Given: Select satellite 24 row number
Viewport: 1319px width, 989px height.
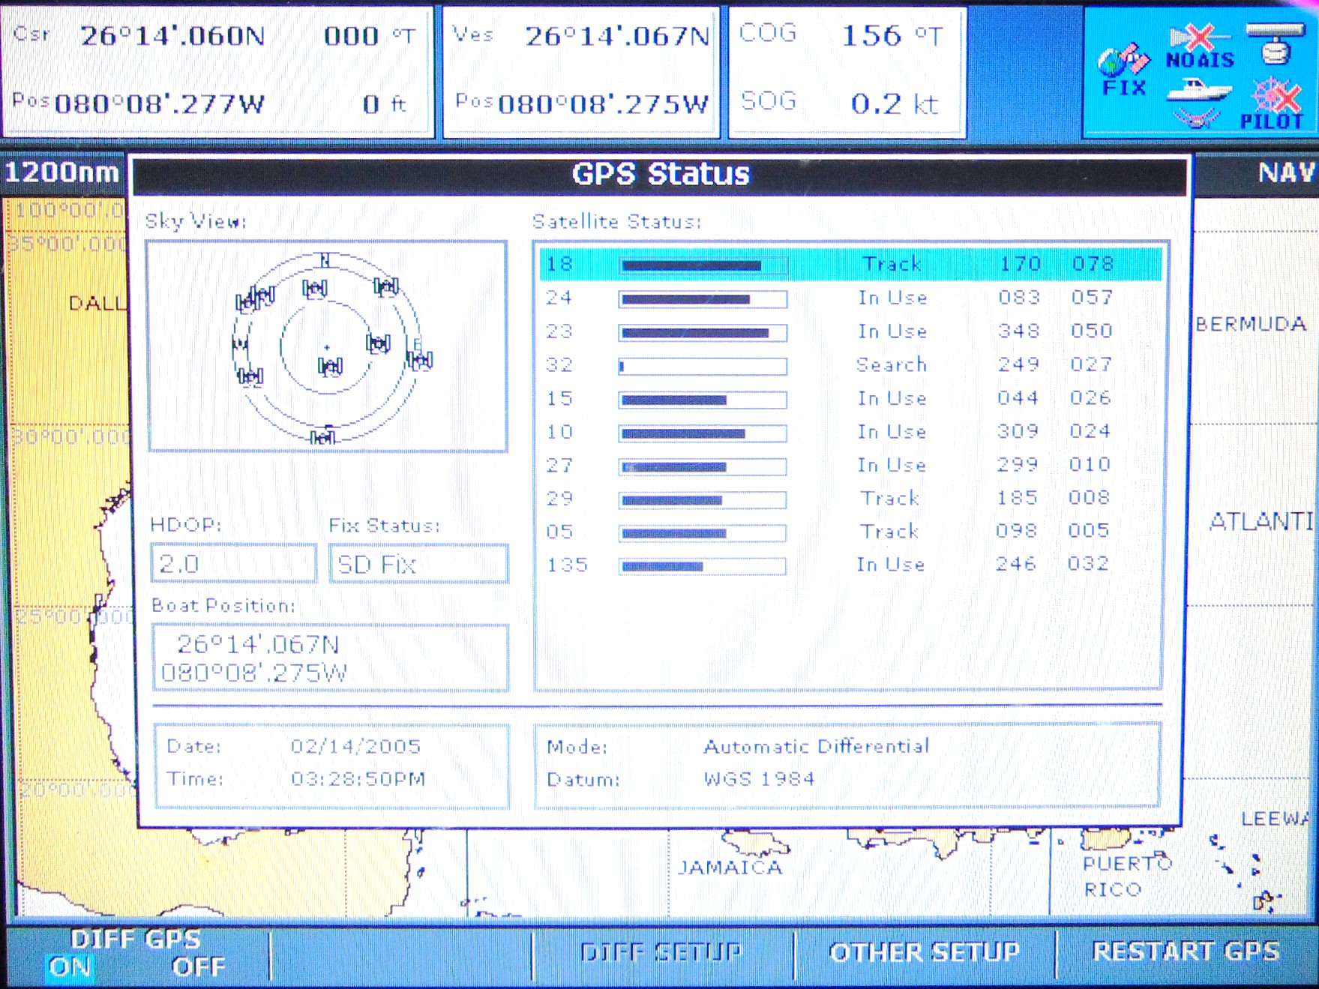Looking at the screenshot, I should click(x=559, y=298).
